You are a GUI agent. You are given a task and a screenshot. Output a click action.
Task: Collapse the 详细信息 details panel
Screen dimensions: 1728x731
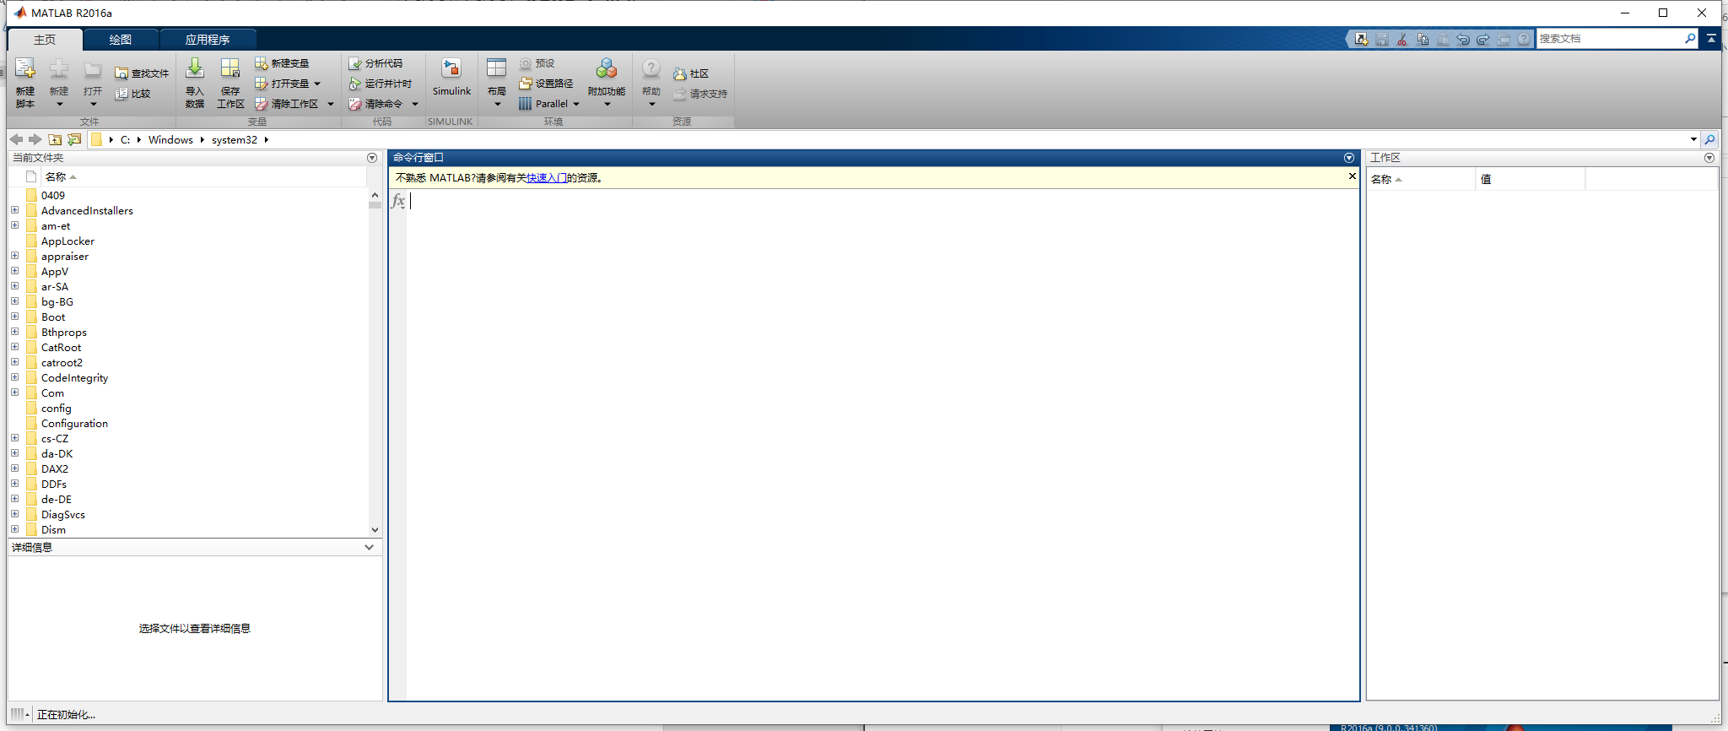369,547
